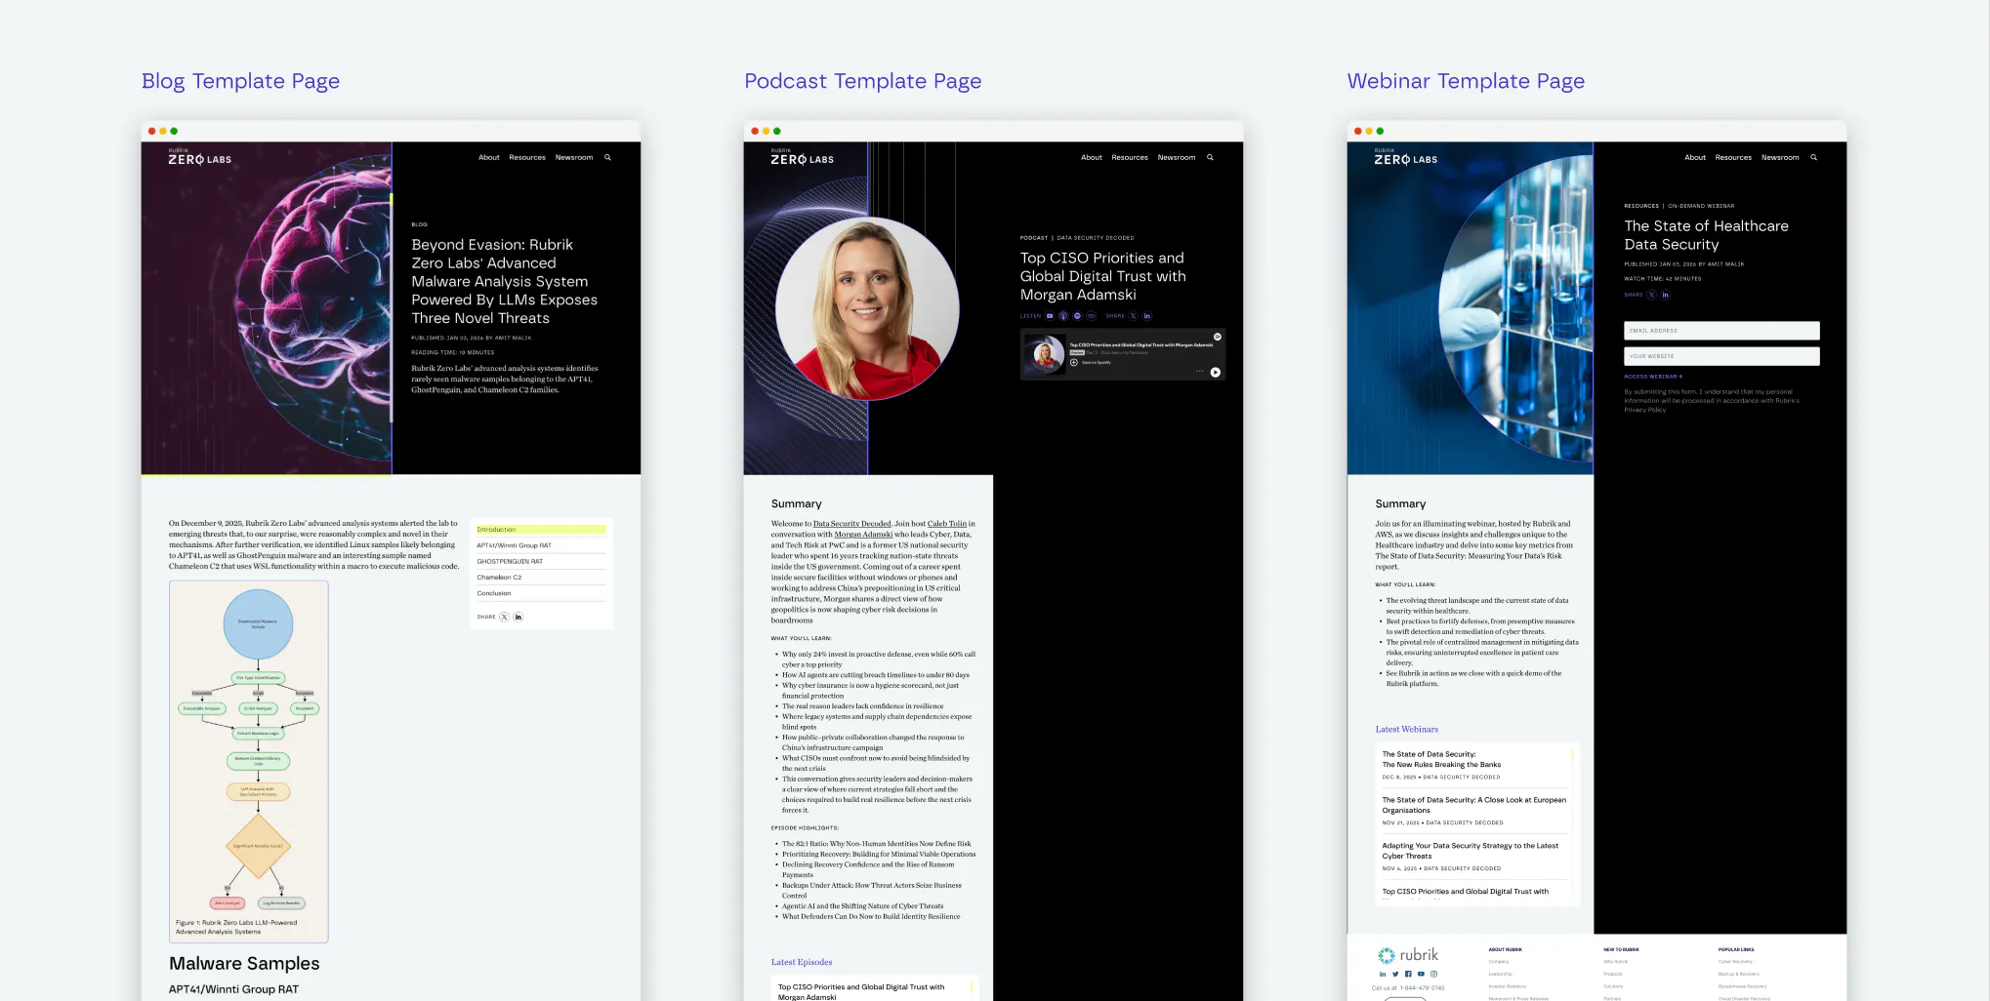Jump to Introduction in blog contents
This screenshot has height=1001, width=1990.
tap(541, 530)
